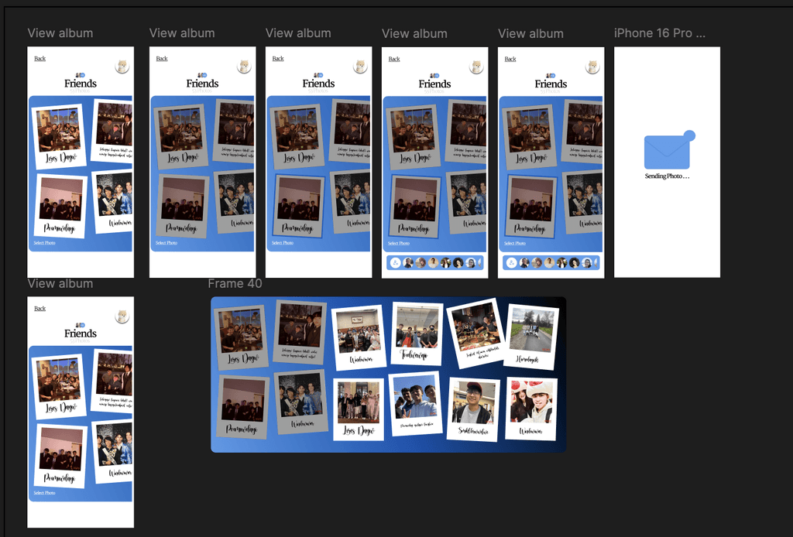Click the tilted hotpot dinner polaroid in Frame 40
This screenshot has height=537, width=793.
click(x=476, y=333)
